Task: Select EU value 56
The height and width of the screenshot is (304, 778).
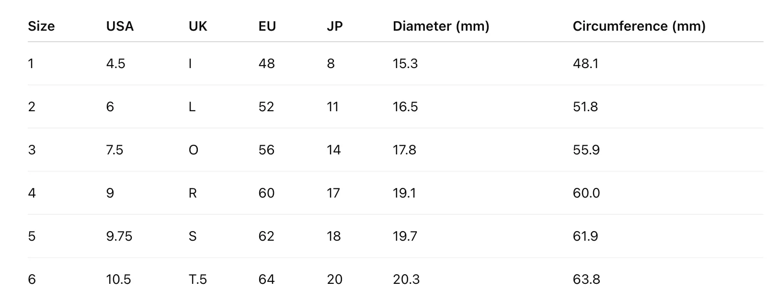Action: point(266,150)
